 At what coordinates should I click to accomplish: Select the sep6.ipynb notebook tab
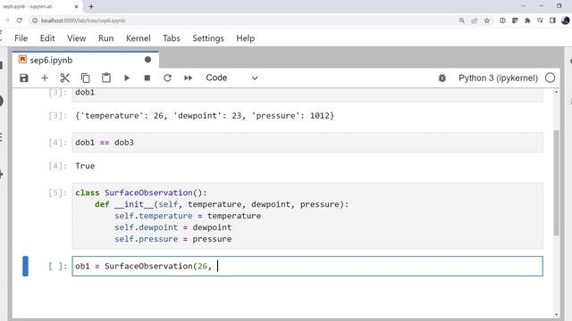pos(86,60)
